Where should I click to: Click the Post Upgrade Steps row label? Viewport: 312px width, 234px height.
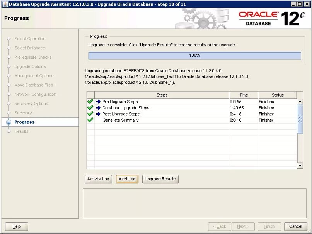coord(121,114)
